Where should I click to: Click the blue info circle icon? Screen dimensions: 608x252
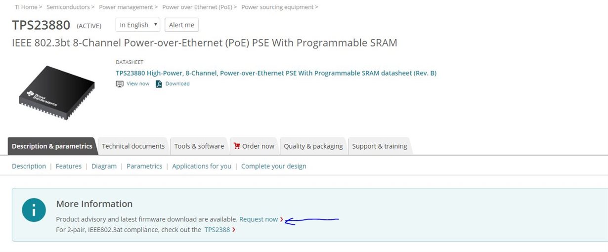point(34,210)
